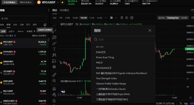Switch to the 币种概况 tab
Screen dimensions: 194x105
(x=64, y=10)
